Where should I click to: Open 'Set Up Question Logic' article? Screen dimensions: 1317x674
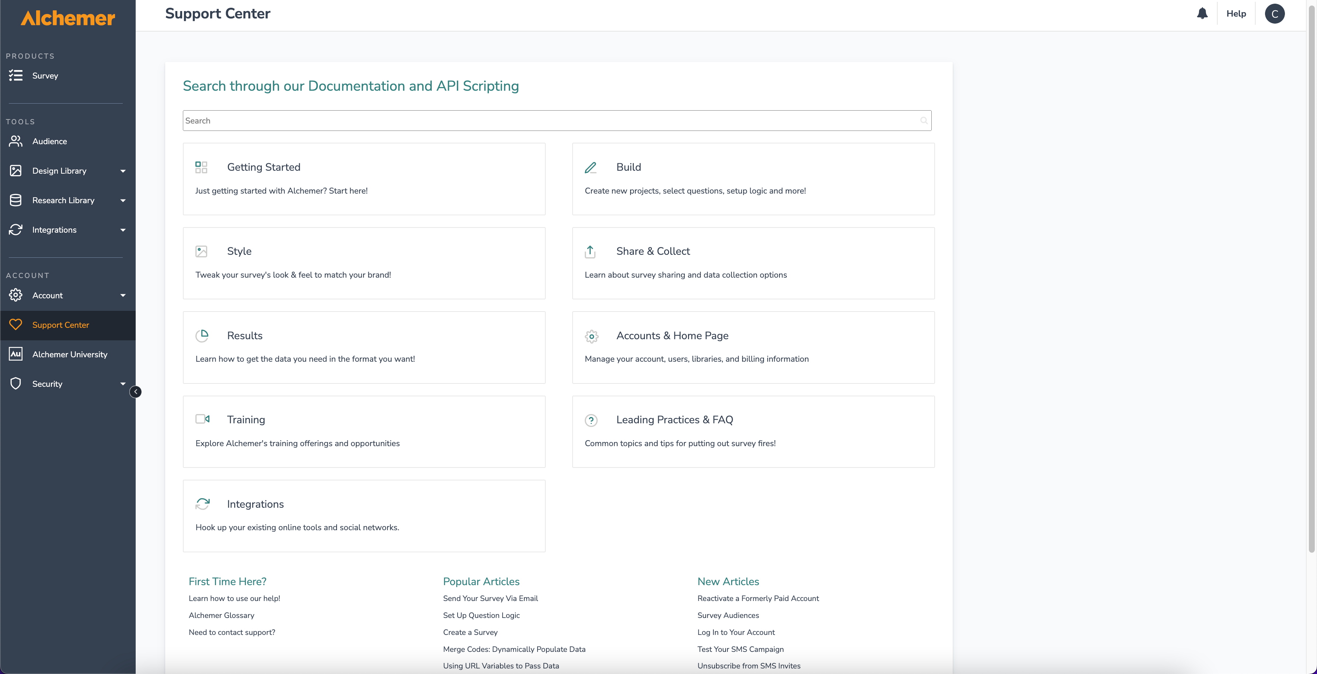tap(481, 615)
